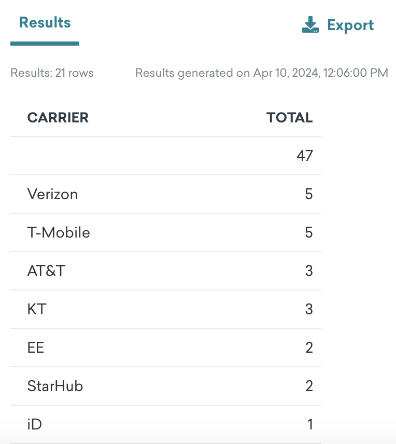The width and height of the screenshot is (396, 444).
Task: Select the StarHub carrier row
Action: pyautogui.click(x=166, y=386)
